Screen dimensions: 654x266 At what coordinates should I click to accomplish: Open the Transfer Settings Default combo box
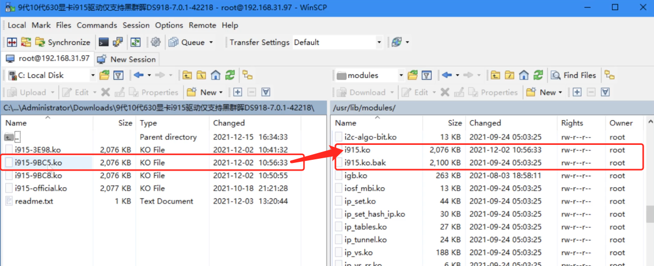coord(338,42)
